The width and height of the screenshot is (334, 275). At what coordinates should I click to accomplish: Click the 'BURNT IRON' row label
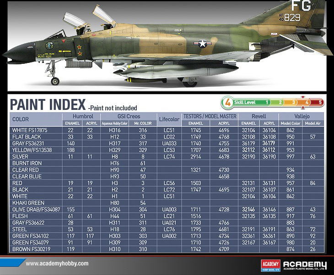[x=27, y=163]
